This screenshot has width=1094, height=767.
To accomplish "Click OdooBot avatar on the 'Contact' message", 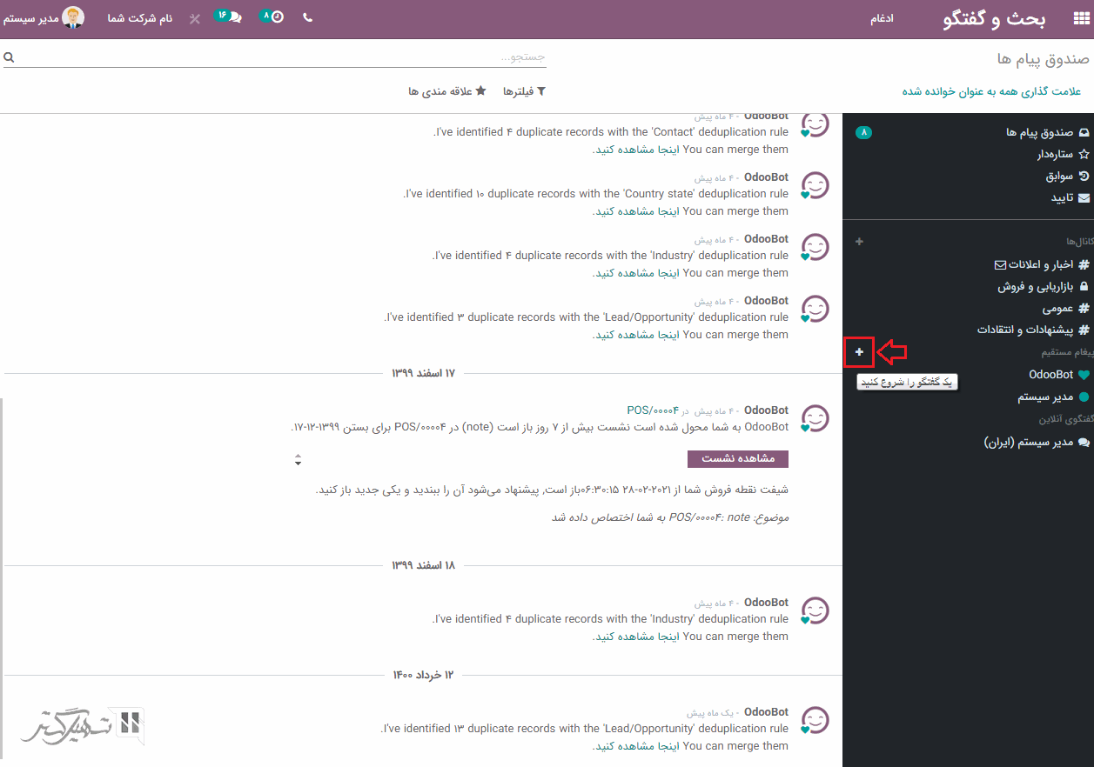I will pyautogui.click(x=815, y=124).
